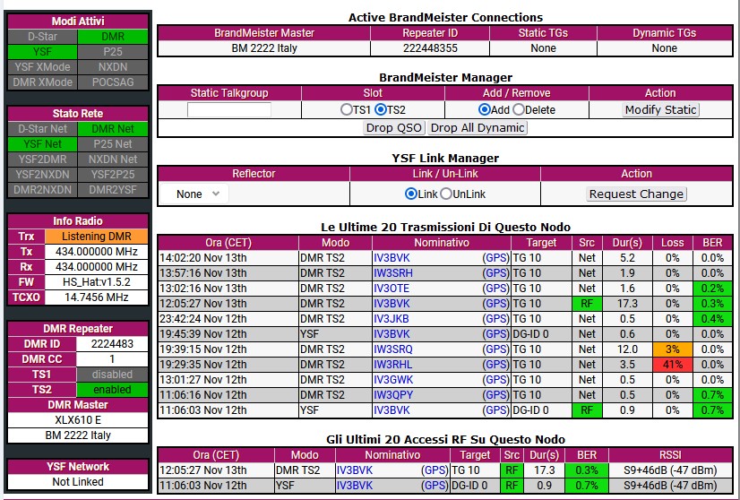Open GPS link in the IW3QPY row
This screenshot has width=740, height=500.
click(x=496, y=394)
